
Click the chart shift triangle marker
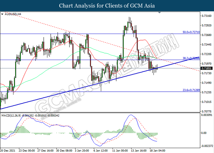click(x=159, y=13)
